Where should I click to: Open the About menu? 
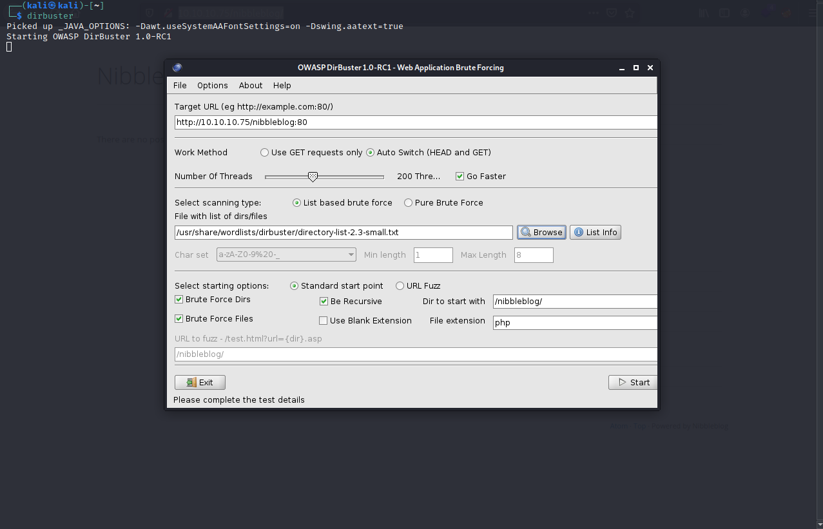click(251, 85)
